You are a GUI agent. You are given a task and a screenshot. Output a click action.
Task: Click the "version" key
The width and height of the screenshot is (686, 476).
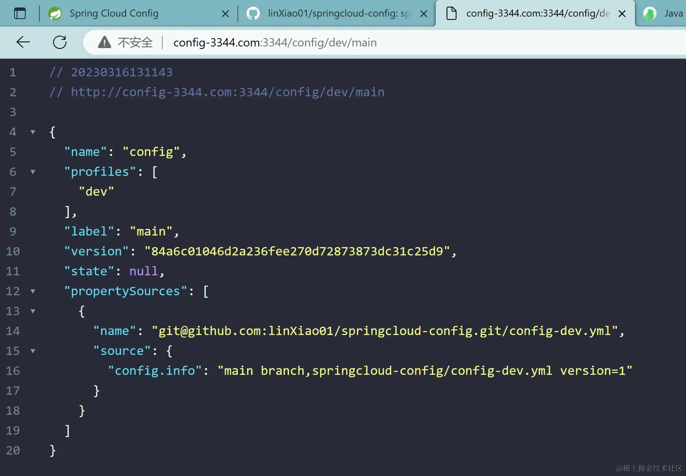tap(96, 251)
